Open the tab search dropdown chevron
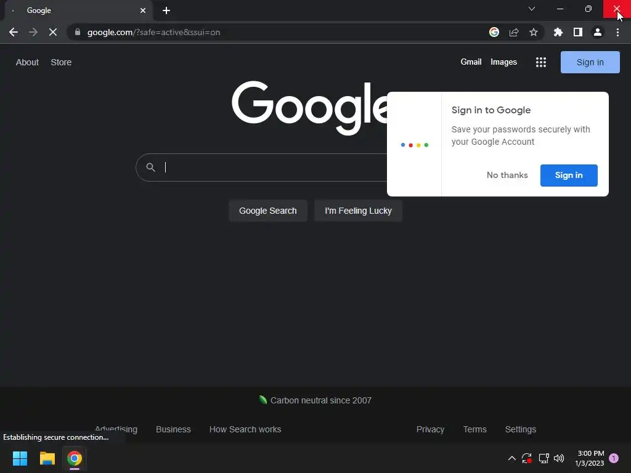Viewport: 631px width, 473px height. coord(532,9)
